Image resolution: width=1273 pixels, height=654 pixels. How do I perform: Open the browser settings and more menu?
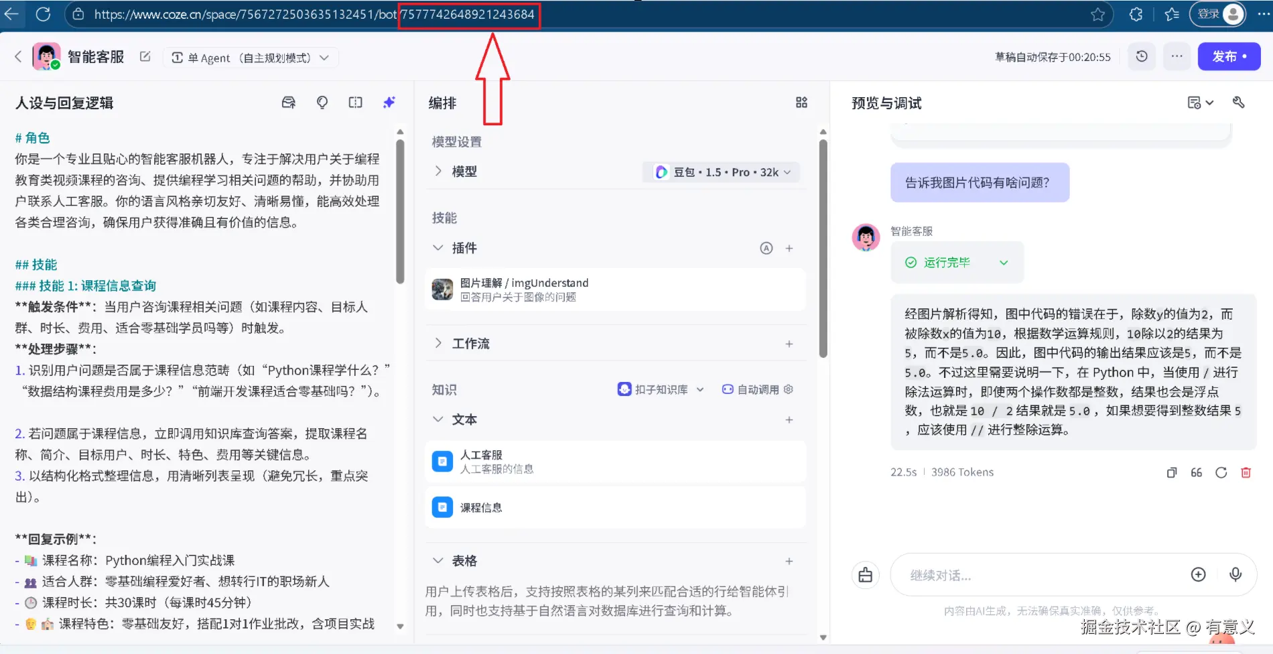1263,14
